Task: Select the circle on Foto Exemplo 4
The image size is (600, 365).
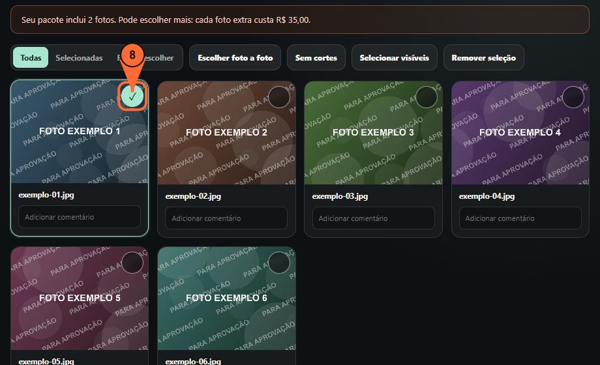Action: pos(573,97)
